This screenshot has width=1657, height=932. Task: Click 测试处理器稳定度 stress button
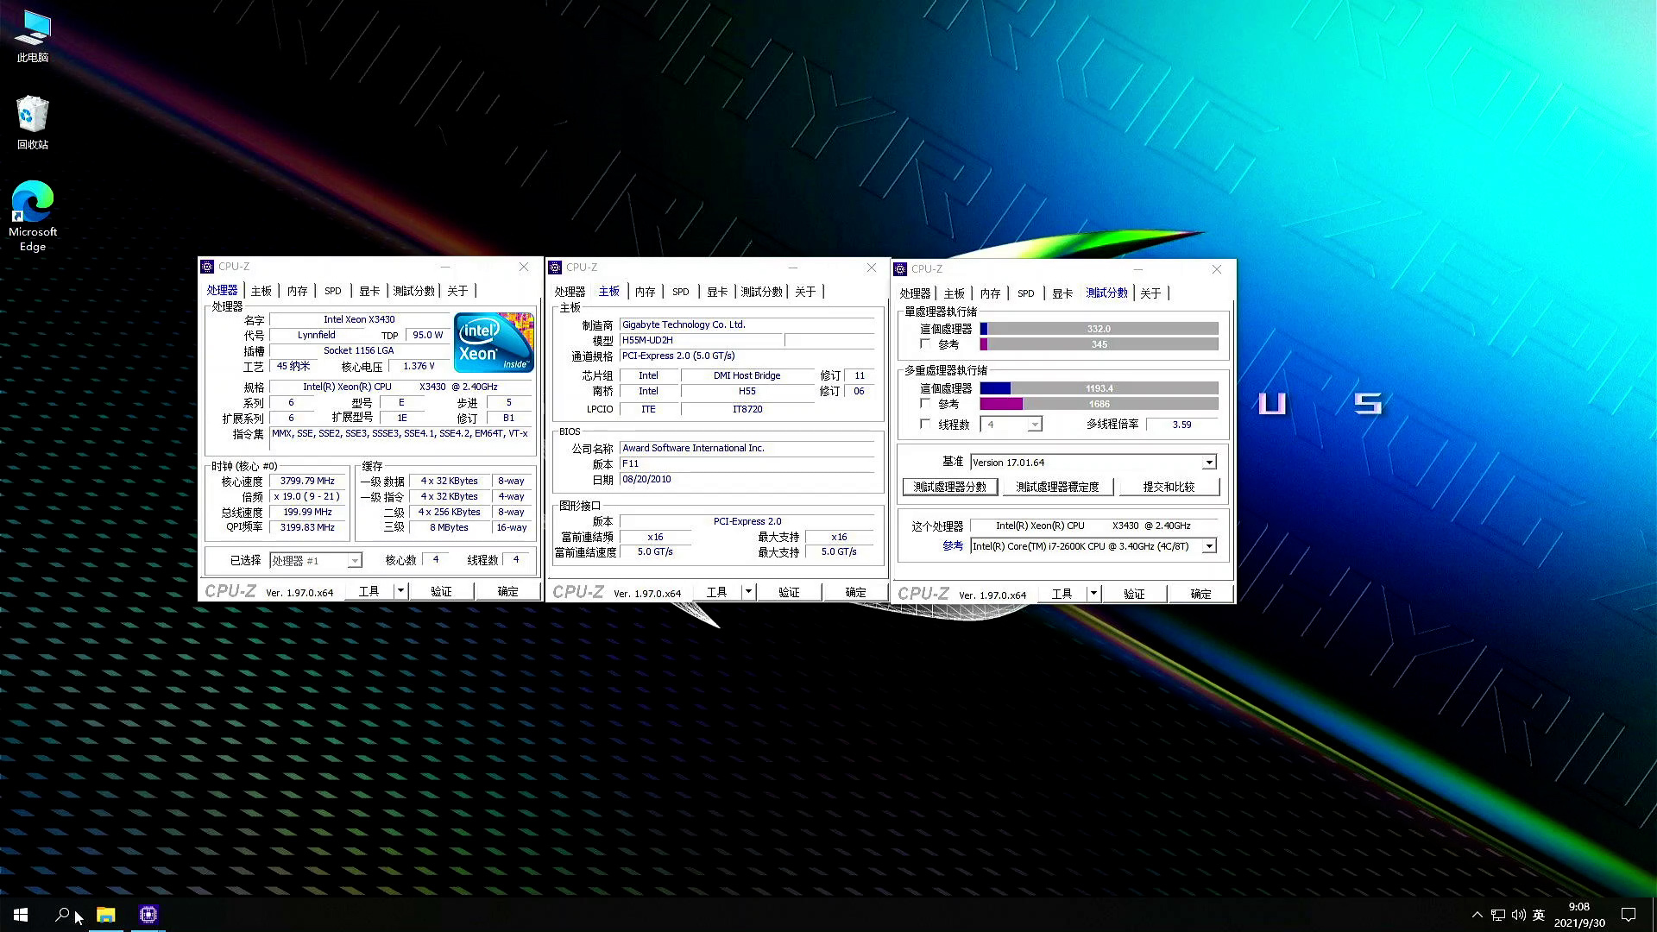point(1058,488)
